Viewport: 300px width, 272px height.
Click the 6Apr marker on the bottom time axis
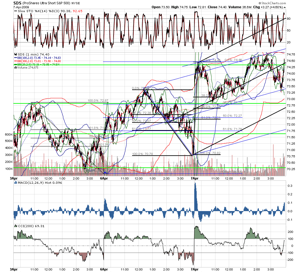point(104,269)
